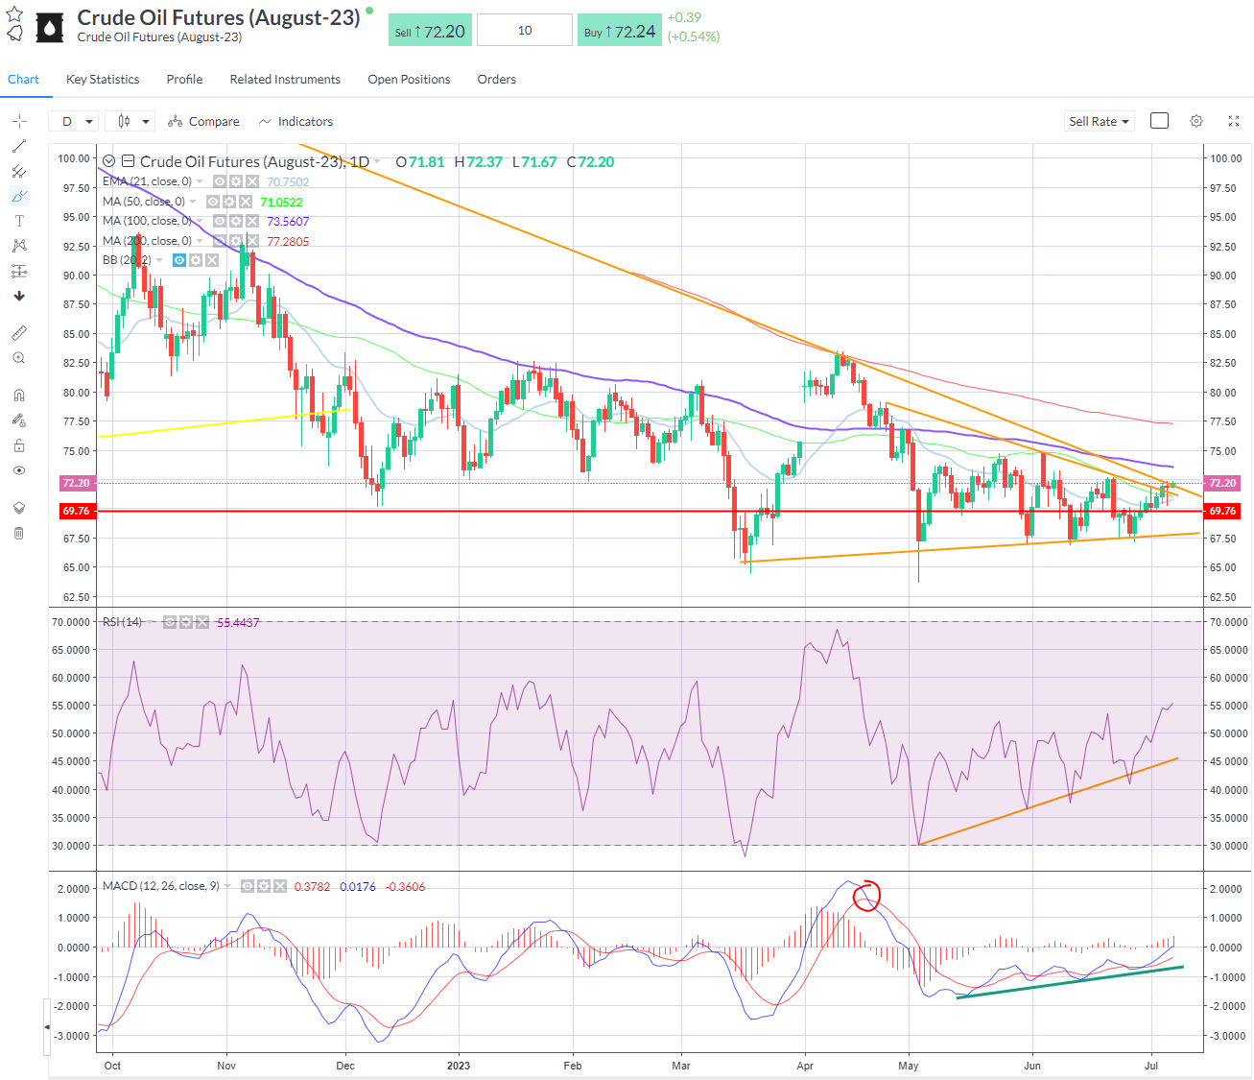Enable magnet mode in left toolbar
Viewport: 1254px width, 1080px height.
19,396
